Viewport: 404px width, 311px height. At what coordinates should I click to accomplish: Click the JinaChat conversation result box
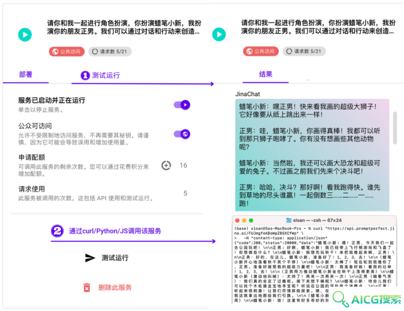pos(312,155)
